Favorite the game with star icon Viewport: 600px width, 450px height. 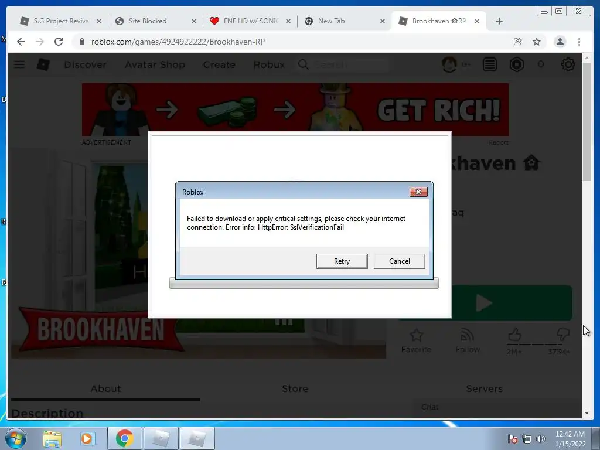pos(417,340)
